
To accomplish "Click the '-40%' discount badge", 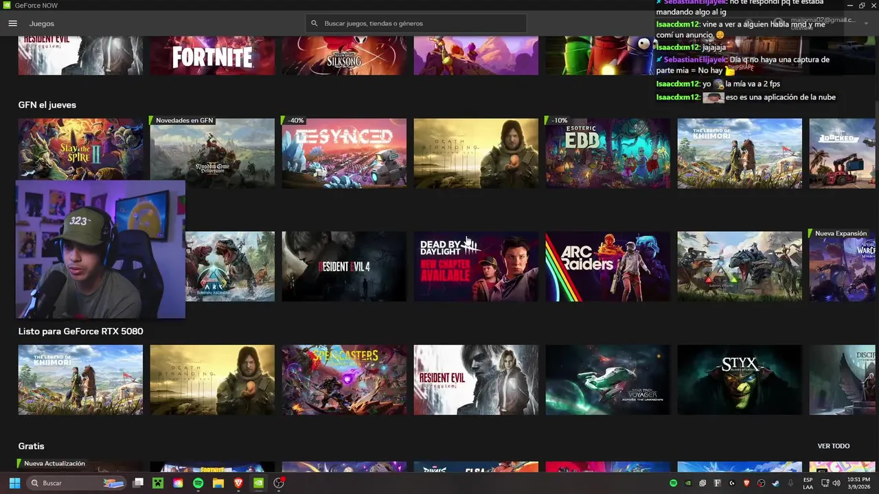I will tap(295, 120).
